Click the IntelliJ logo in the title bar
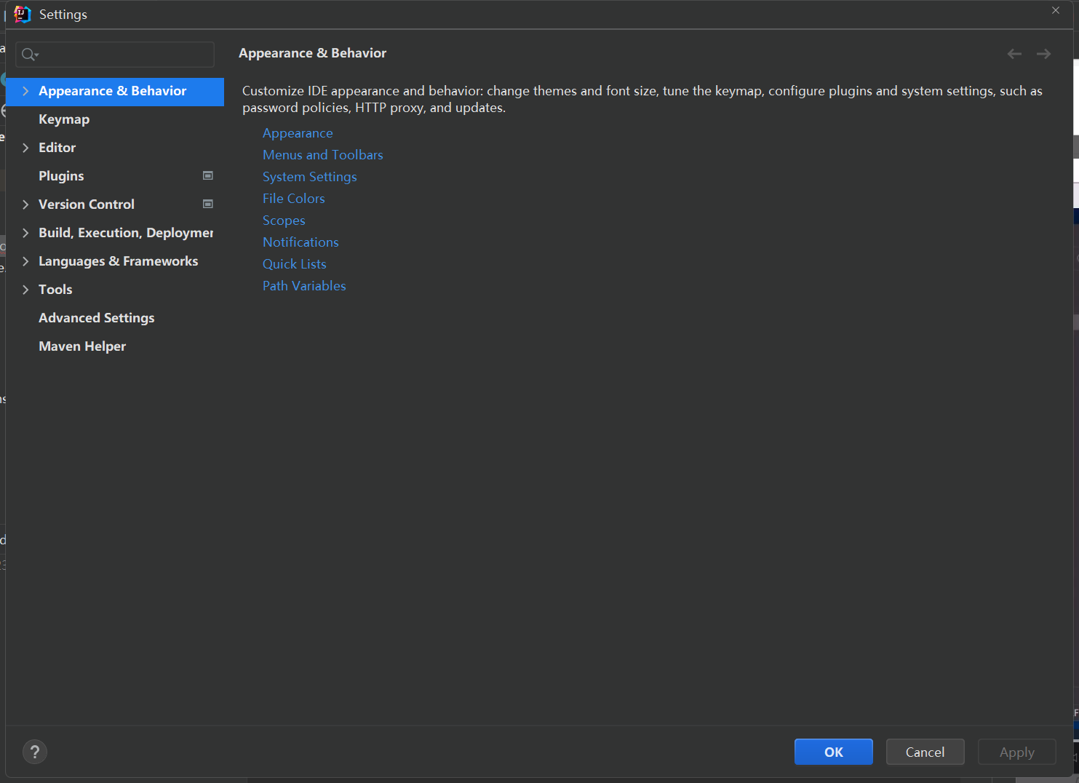This screenshot has height=783, width=1079. [23, 15]
